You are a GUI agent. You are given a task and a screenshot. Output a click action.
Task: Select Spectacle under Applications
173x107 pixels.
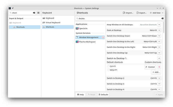coord(90,28)
